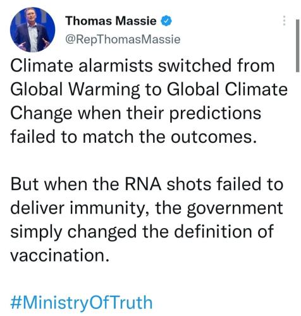Click the Thomas Massie display name
301x316 pixels.
pos(111,21)
